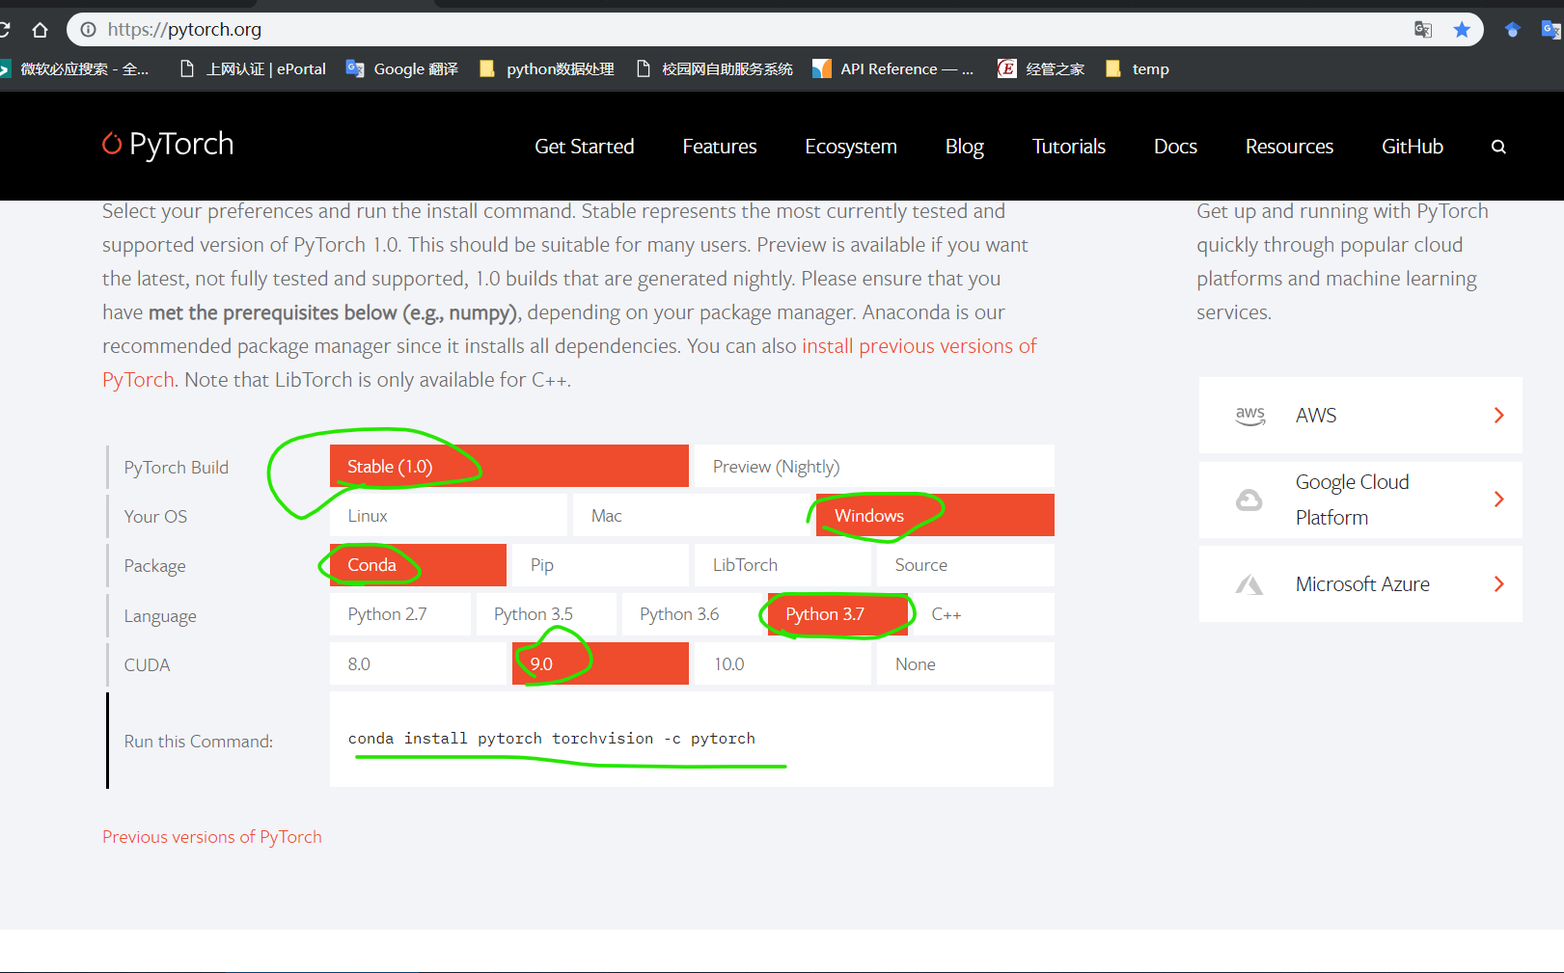Click the browser home icon
Viewport: 1564px width, 973px height.
[x=40, y=30]
